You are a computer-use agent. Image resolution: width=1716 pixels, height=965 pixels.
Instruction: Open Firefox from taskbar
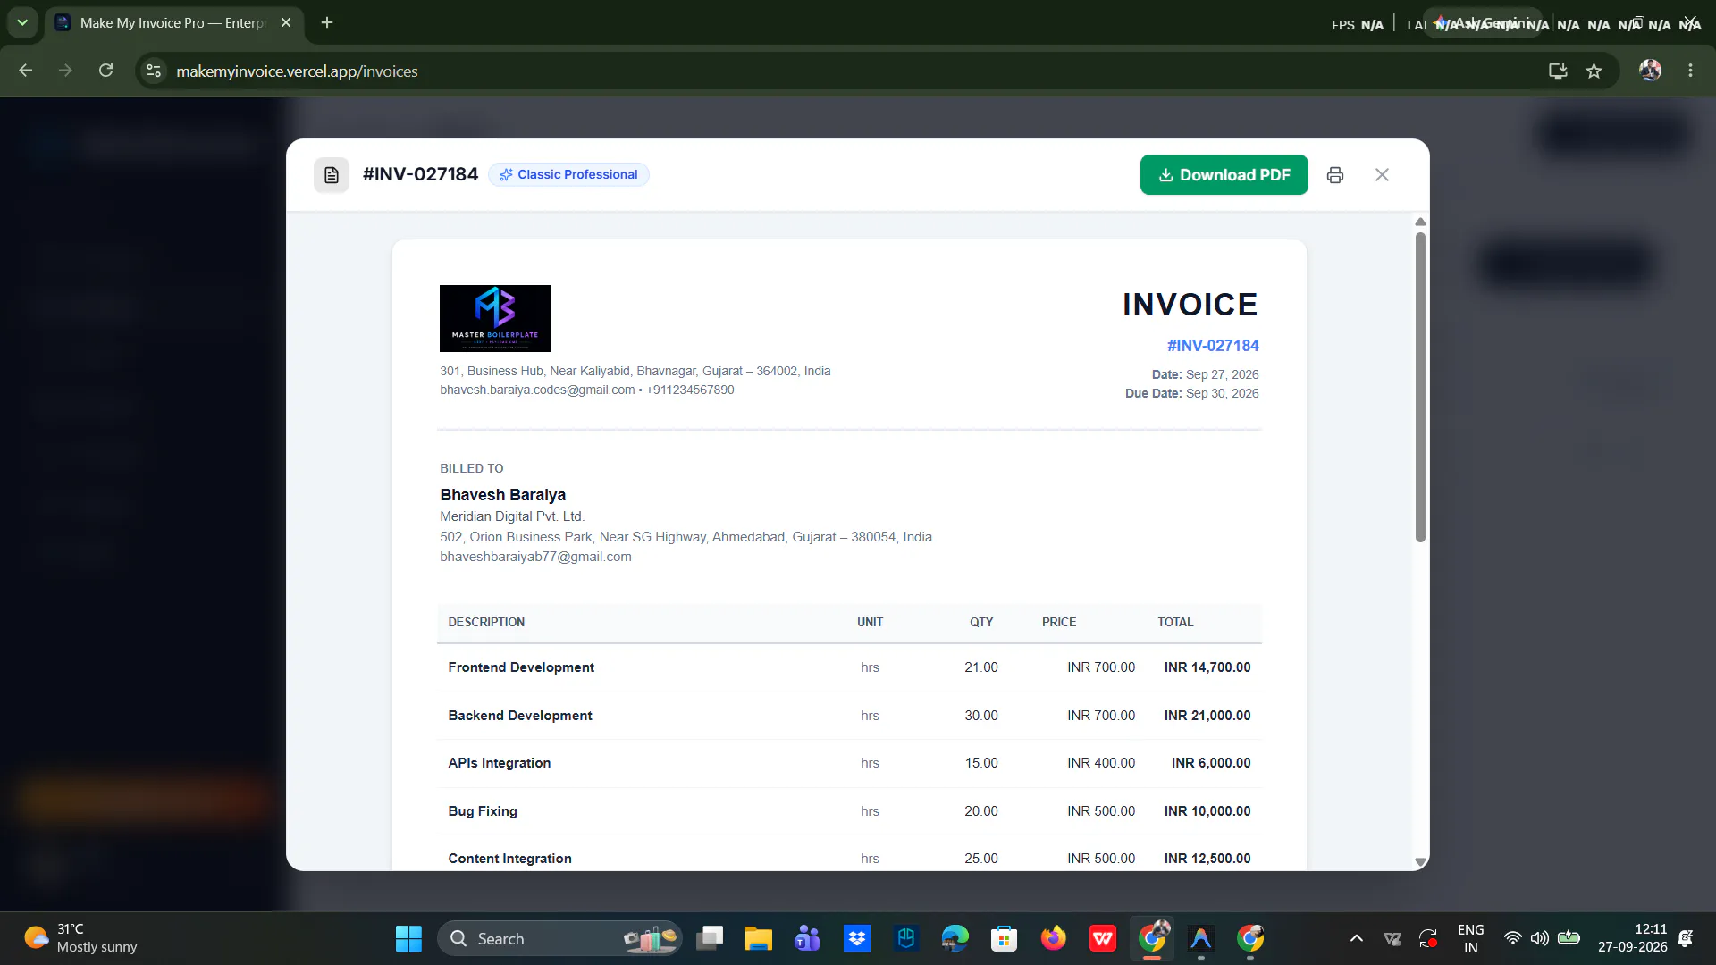point(1053,938)
